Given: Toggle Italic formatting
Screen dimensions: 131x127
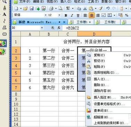Looking at the screenshot, I should click(72, 15).
